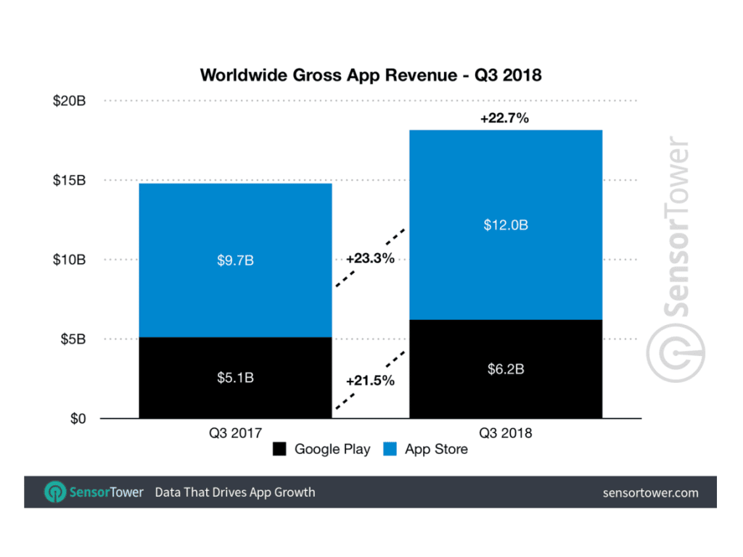The width and height of the screenshot is (743, 557).
Task: Click the +21.5% Google Play growth label
Action: pyautogui.click(x=370, y=380)
